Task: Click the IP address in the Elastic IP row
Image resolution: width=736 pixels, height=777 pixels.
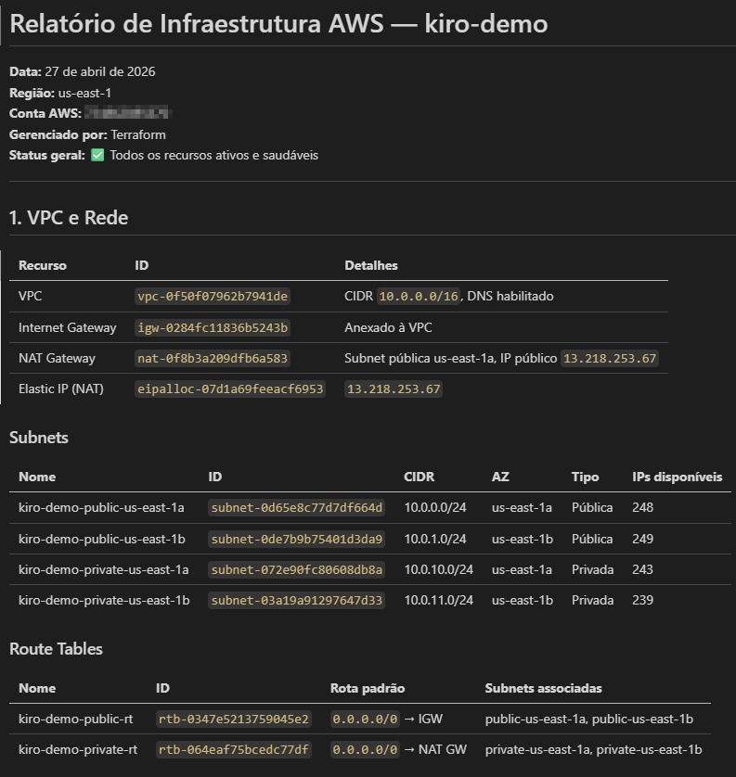Action: 394,389
